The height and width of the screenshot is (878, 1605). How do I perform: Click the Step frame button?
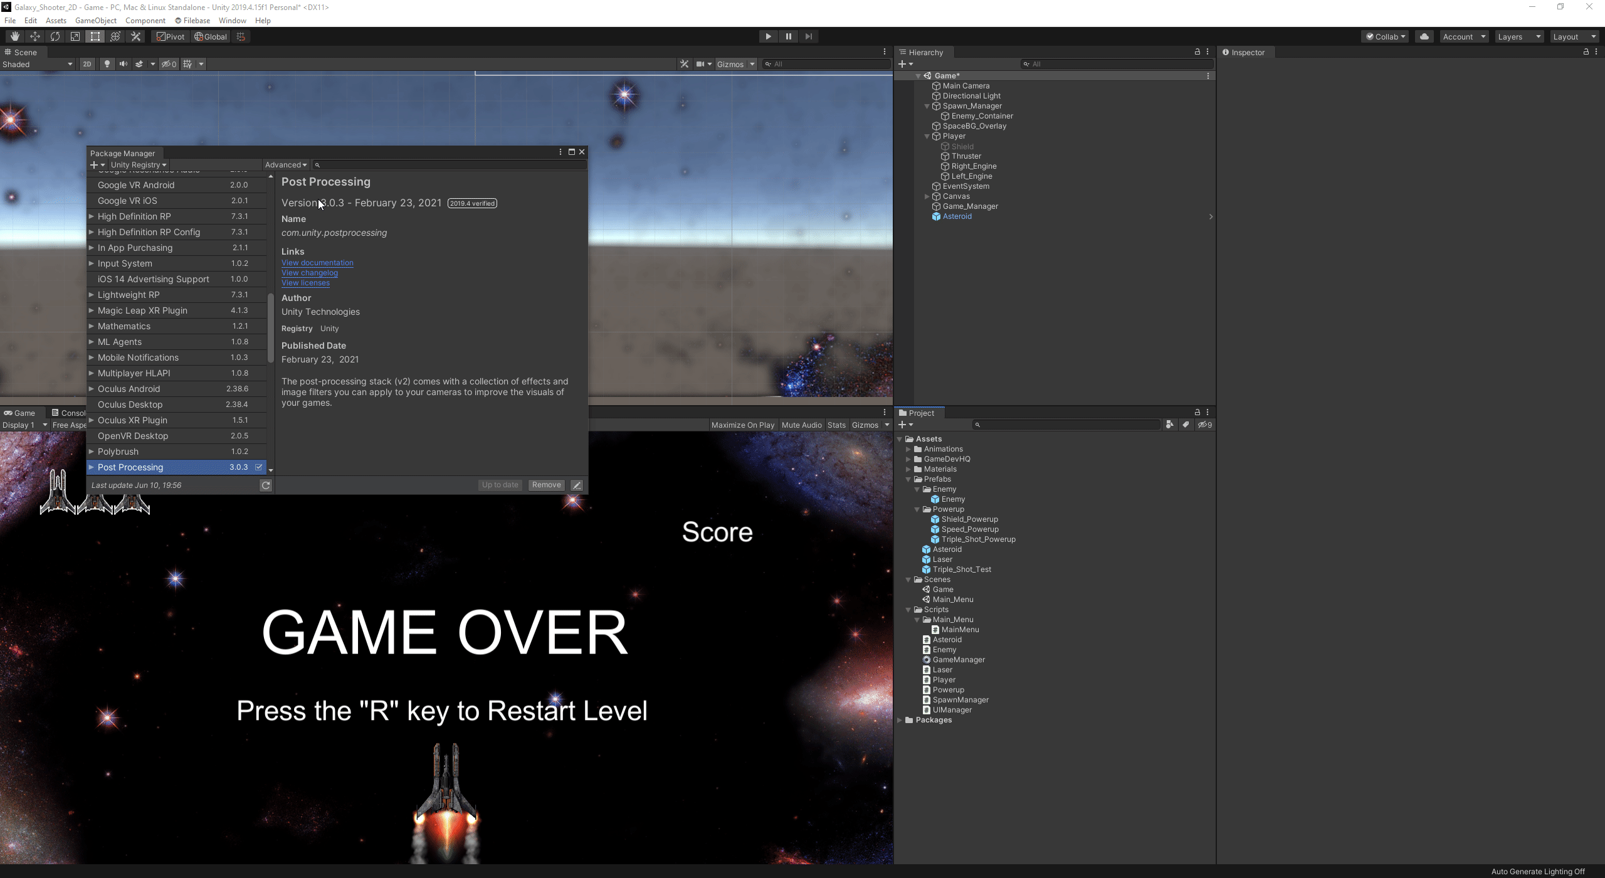click(x=809, y=36)
